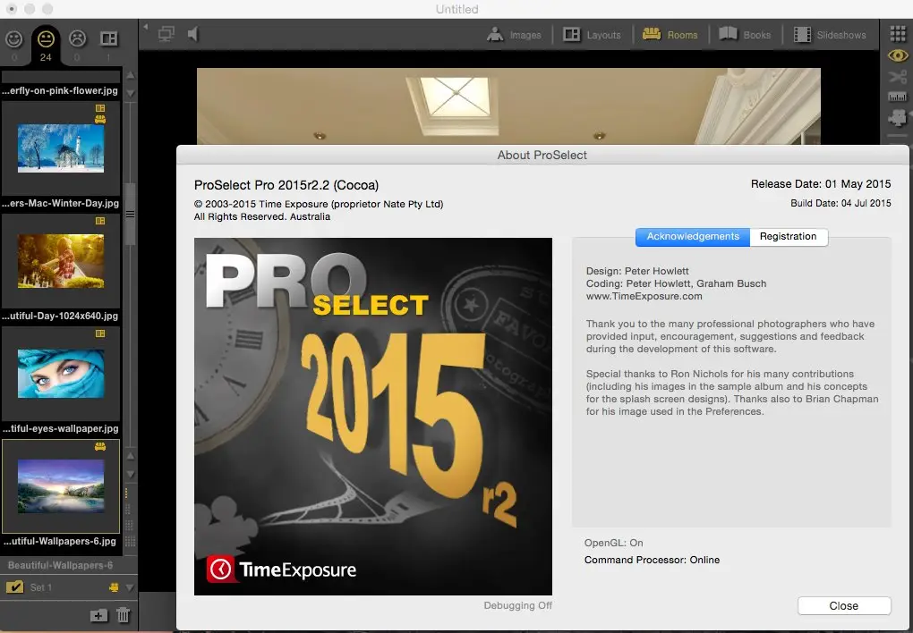Select the Acknowledgements tab
This screenshot has width=913, height=633.
pyautogui.click(x=692, y=237)
